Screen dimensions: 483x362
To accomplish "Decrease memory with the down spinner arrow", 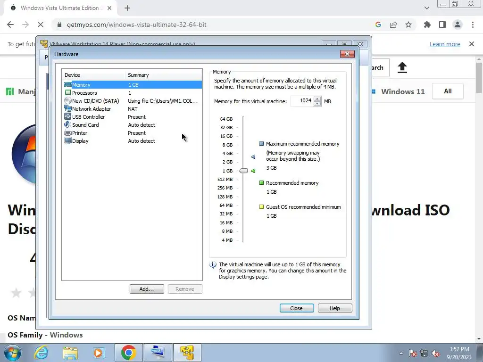I will tap(317, 103).
